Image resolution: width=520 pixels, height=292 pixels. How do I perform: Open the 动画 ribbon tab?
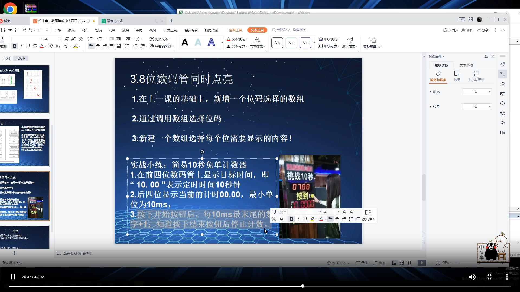pos(112,30)
